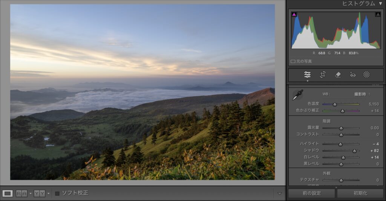The height and width of the screenshot is (201, 386).
Task: Toggle 元の写真 original photo checkbox
Action: click(x=293, y=61)
